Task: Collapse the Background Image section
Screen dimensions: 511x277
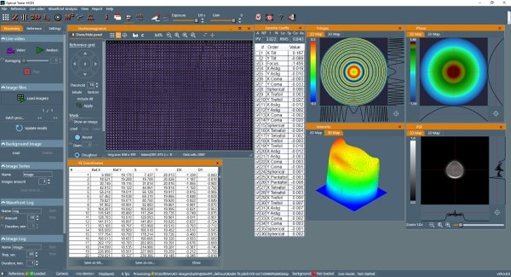Action: click(x=3, y=144)
